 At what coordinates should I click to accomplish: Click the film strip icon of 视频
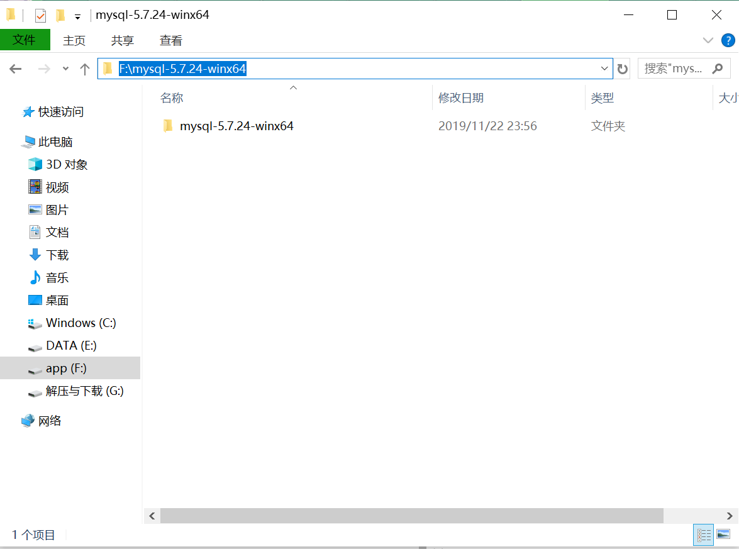click(x=35, y=187)
